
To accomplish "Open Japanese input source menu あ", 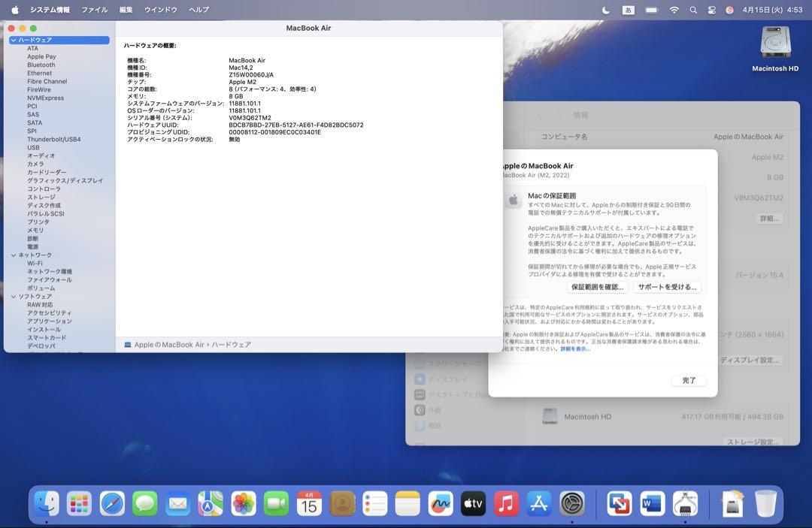I will click(x=628, y=10).
